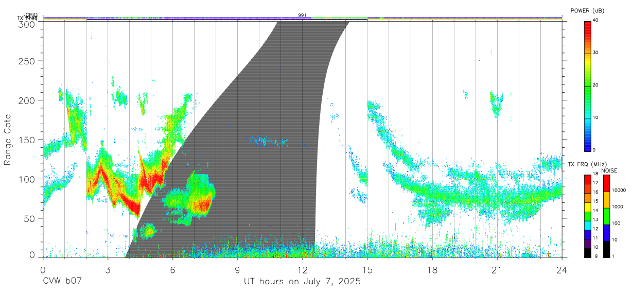
Task: Click the 40 label on power scale
Action: [x=595, y=20]
